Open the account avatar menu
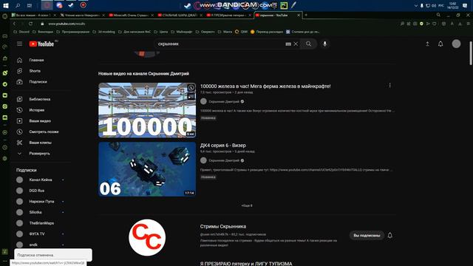 point(456,44)
